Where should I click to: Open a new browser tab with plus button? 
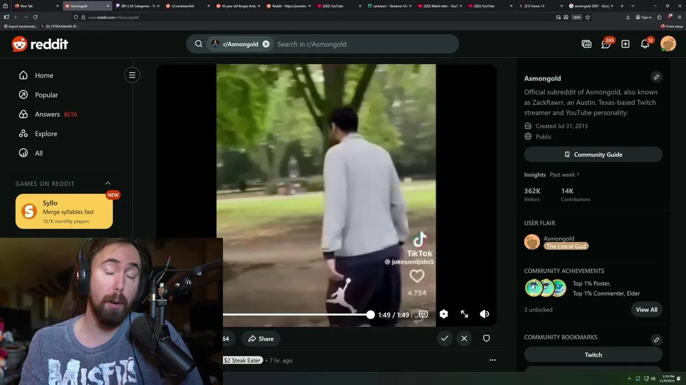coord(622,6)
